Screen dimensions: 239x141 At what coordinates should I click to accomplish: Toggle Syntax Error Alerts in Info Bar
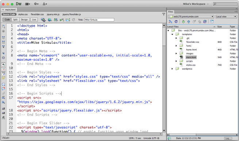(x=3, y=78)
